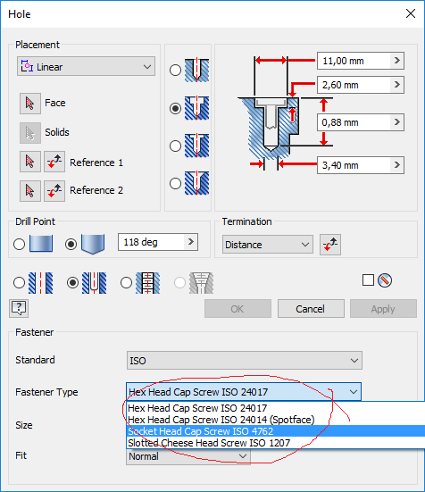Choose Slotted Cheese Head Screw ISO 1207

coord(276,443)
